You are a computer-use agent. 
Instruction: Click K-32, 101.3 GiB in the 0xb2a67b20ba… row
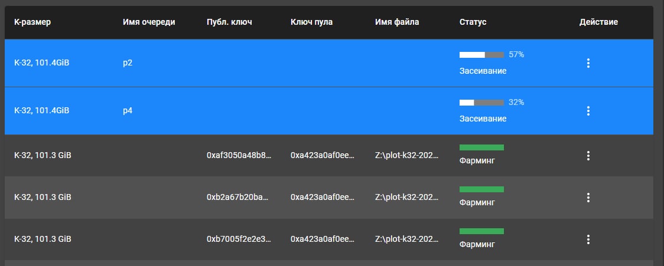coord(43,198)
